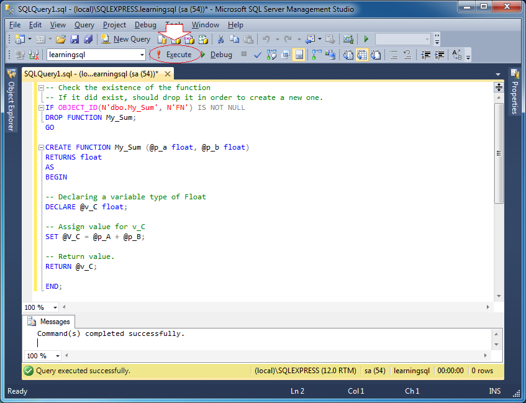Collapse the comment block at 'Check the existence'
Screen dimensions: 526x403
coord(41,88)
